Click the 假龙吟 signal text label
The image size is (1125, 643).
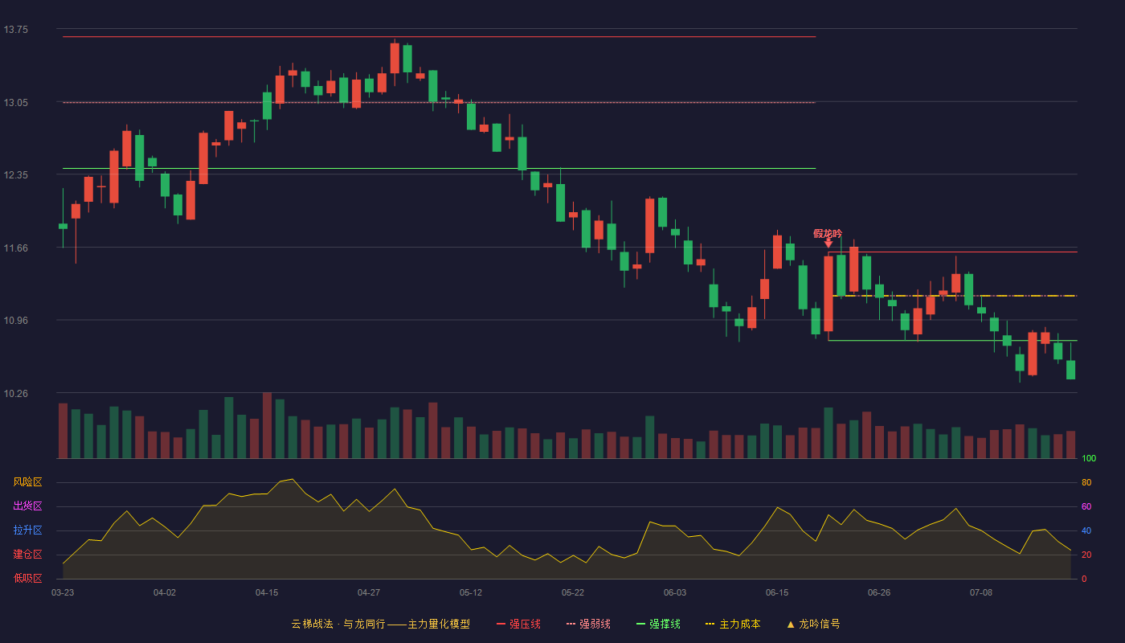pyautogui.click(x=828, y=233)
